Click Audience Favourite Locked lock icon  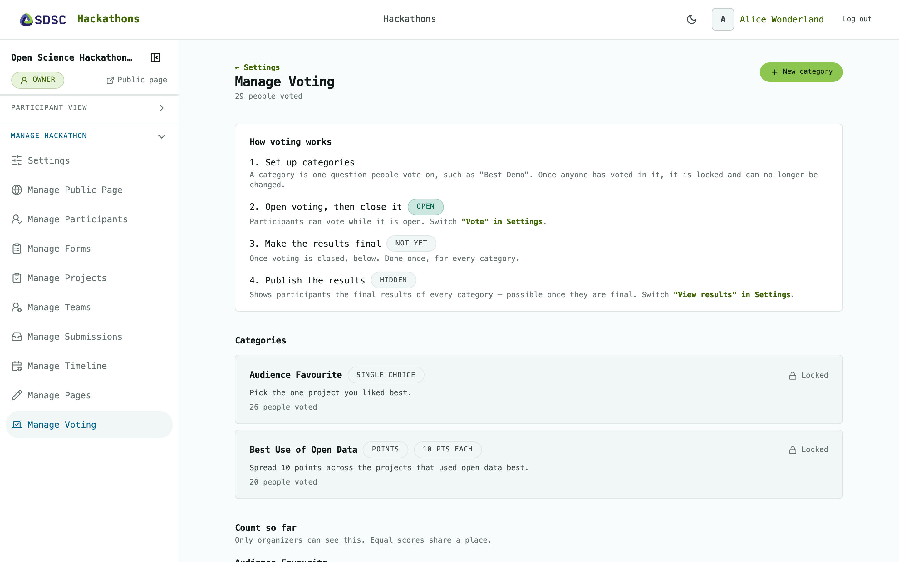[792, 376]
